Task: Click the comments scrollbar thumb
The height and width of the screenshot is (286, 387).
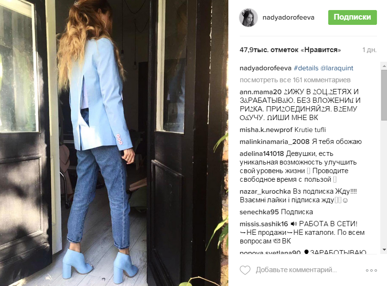Action: click(384, 95)
